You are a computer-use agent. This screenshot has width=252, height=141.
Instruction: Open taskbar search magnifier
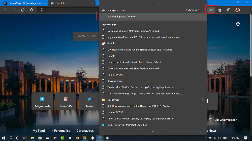pyautogui.click(x=11, y=138)
